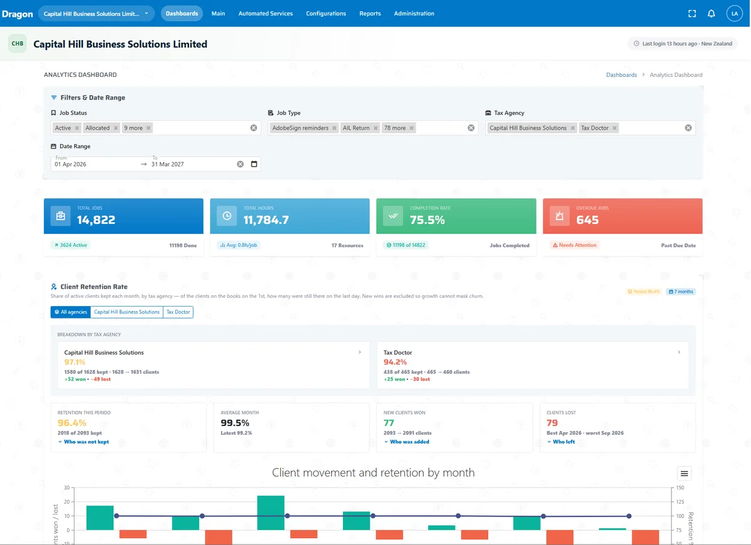The image size is (751, 545).
Task: Open the chart hamburger menu
Action: 684,474
